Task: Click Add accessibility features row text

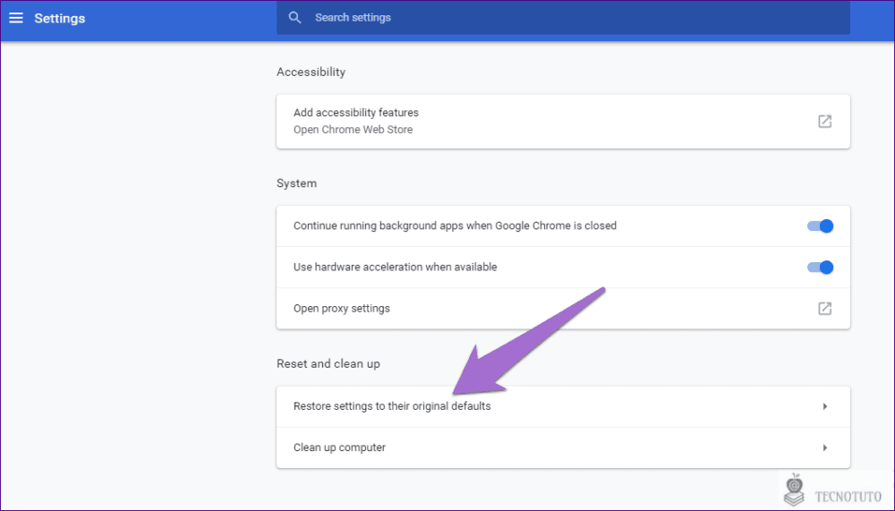Action: [x=355, y=113]
